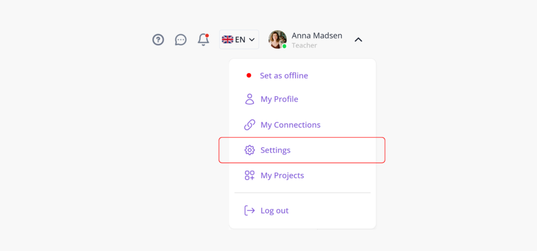This screenshot has width=537, height=251.
Task: Expand the EN language dropdown
Action: click(x=239, y=40)
